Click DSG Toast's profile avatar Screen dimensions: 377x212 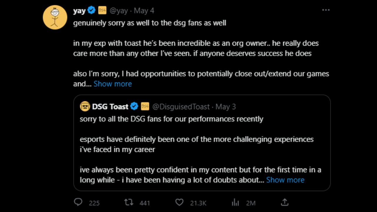(x=85, y=107)
